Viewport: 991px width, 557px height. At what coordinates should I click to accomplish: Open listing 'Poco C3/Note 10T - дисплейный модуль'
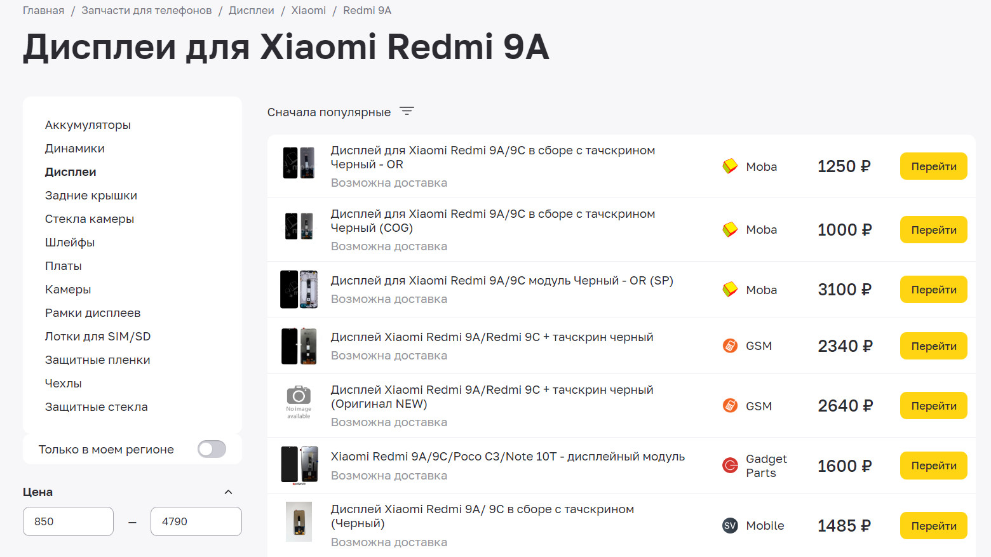click(x=508, y=457)
